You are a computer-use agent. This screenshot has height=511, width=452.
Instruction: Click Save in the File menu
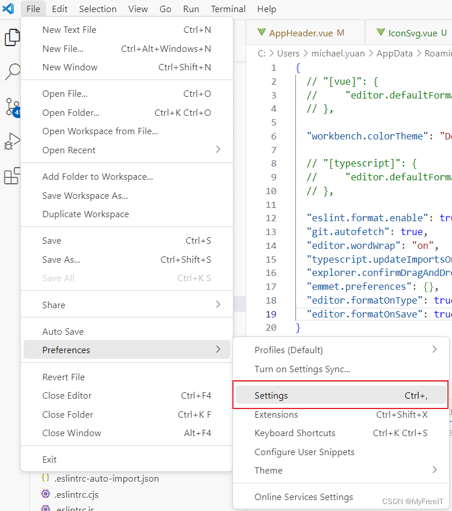point(127,241)
